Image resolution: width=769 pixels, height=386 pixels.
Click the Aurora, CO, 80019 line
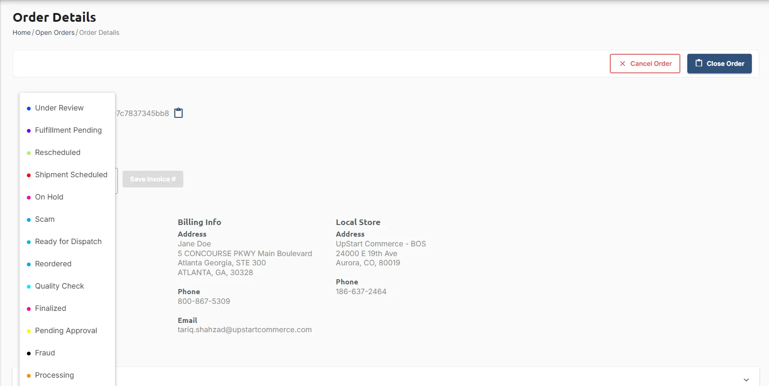click(x=368, y=263)
